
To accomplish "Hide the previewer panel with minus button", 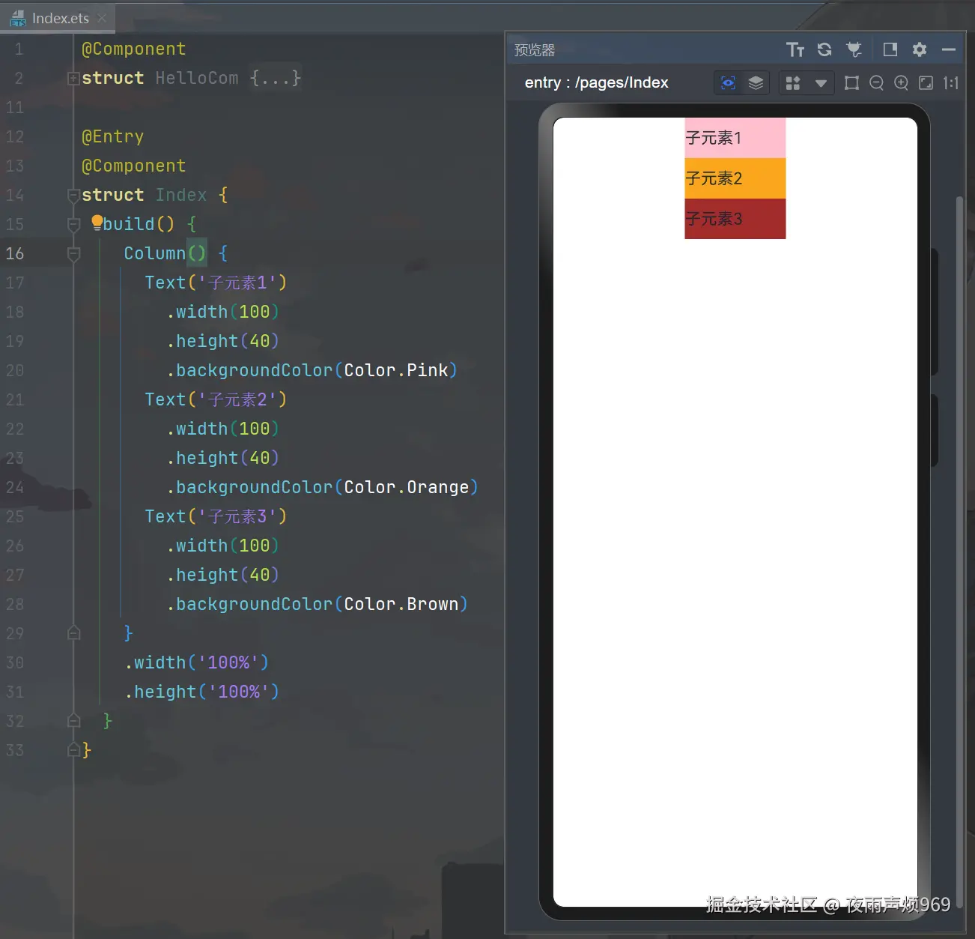I will tap(949, 49).
